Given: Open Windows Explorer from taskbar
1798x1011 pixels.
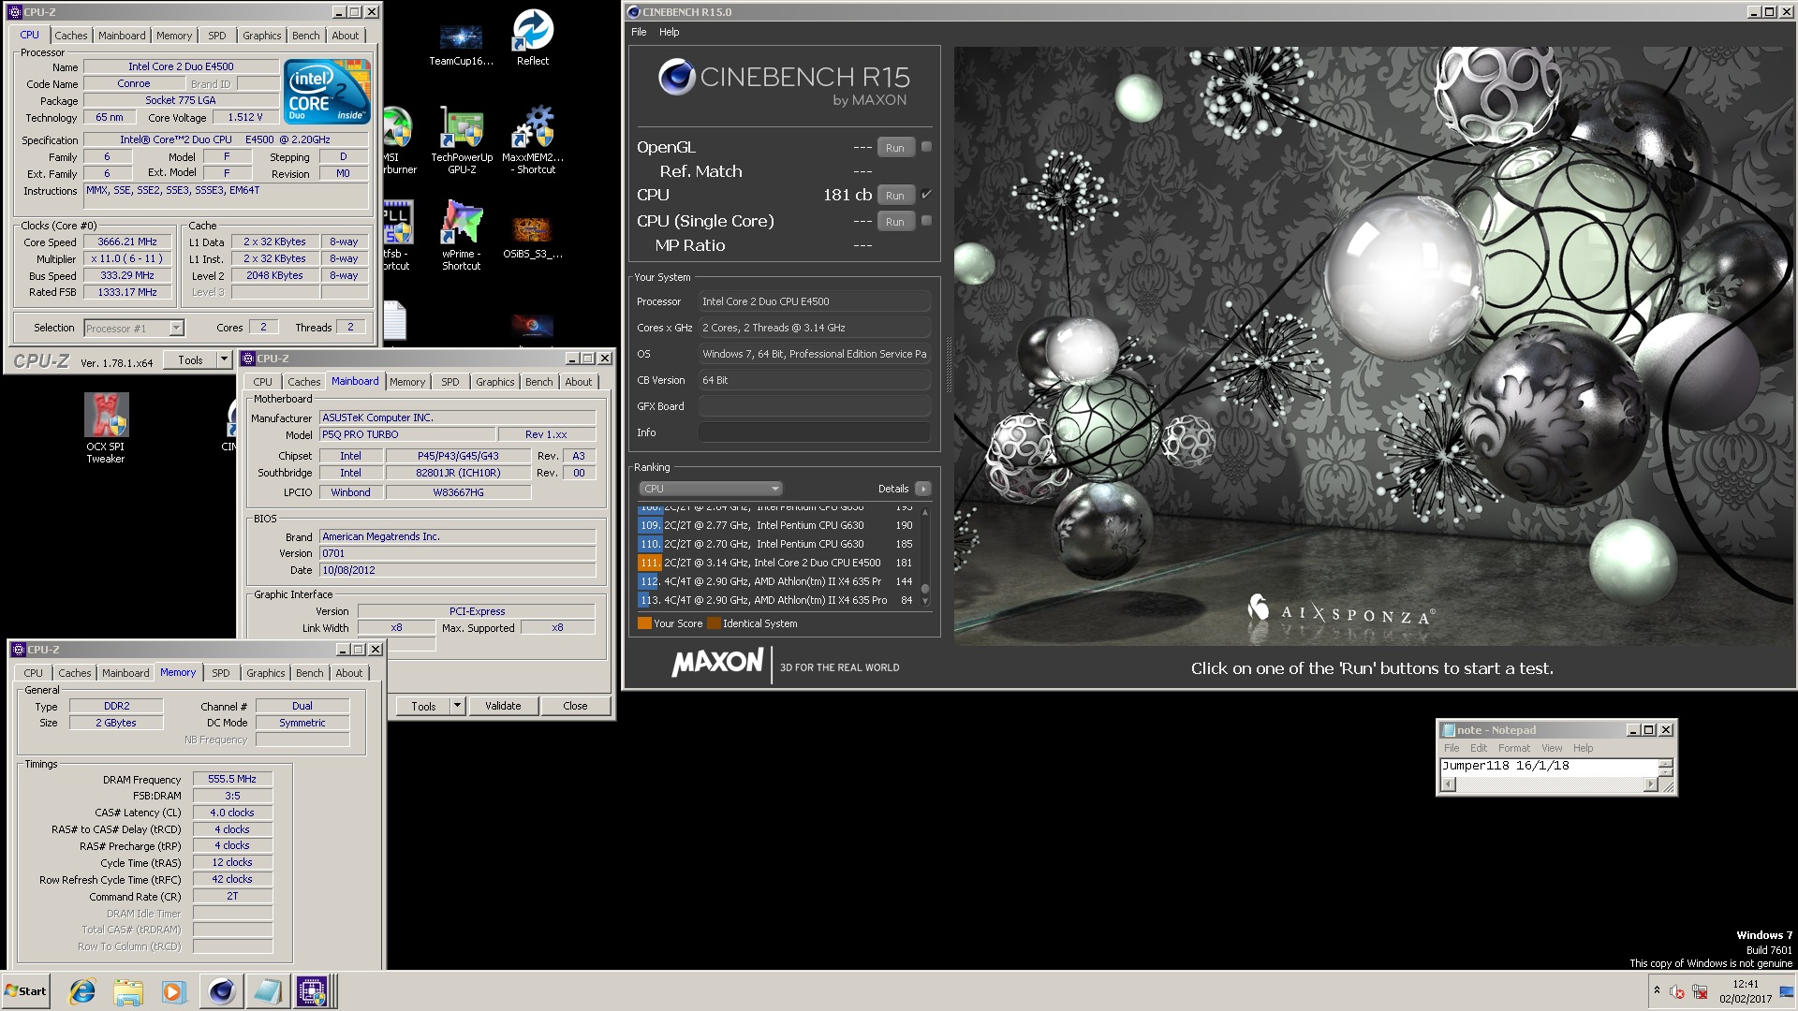Looking at the screenshot, I should point(128,991).
